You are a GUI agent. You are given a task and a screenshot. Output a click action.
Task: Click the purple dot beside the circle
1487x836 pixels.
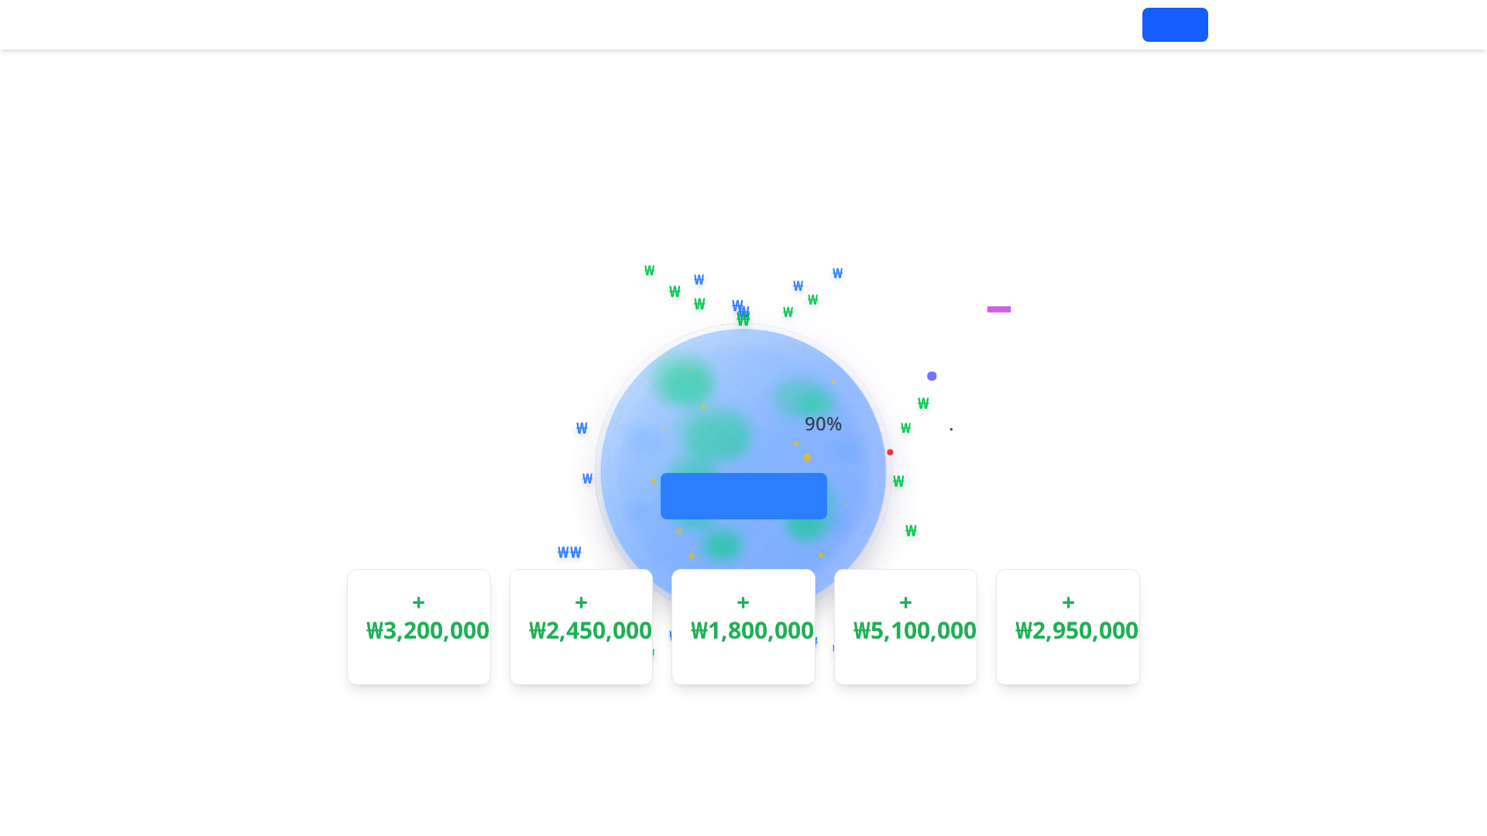(932, 375)
